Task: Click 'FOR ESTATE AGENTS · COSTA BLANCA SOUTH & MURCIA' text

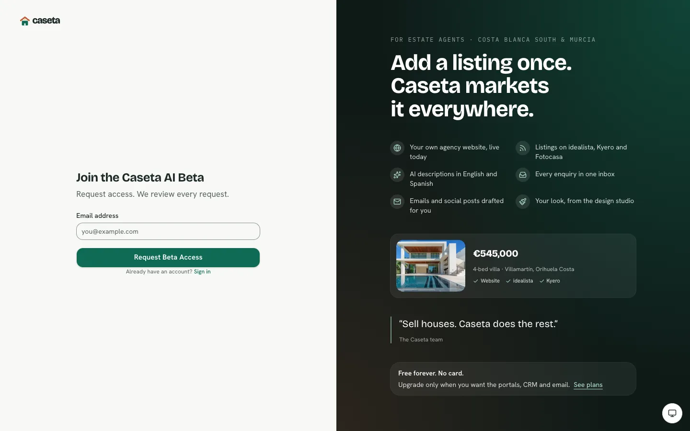Action: click(x=493, y=40)
